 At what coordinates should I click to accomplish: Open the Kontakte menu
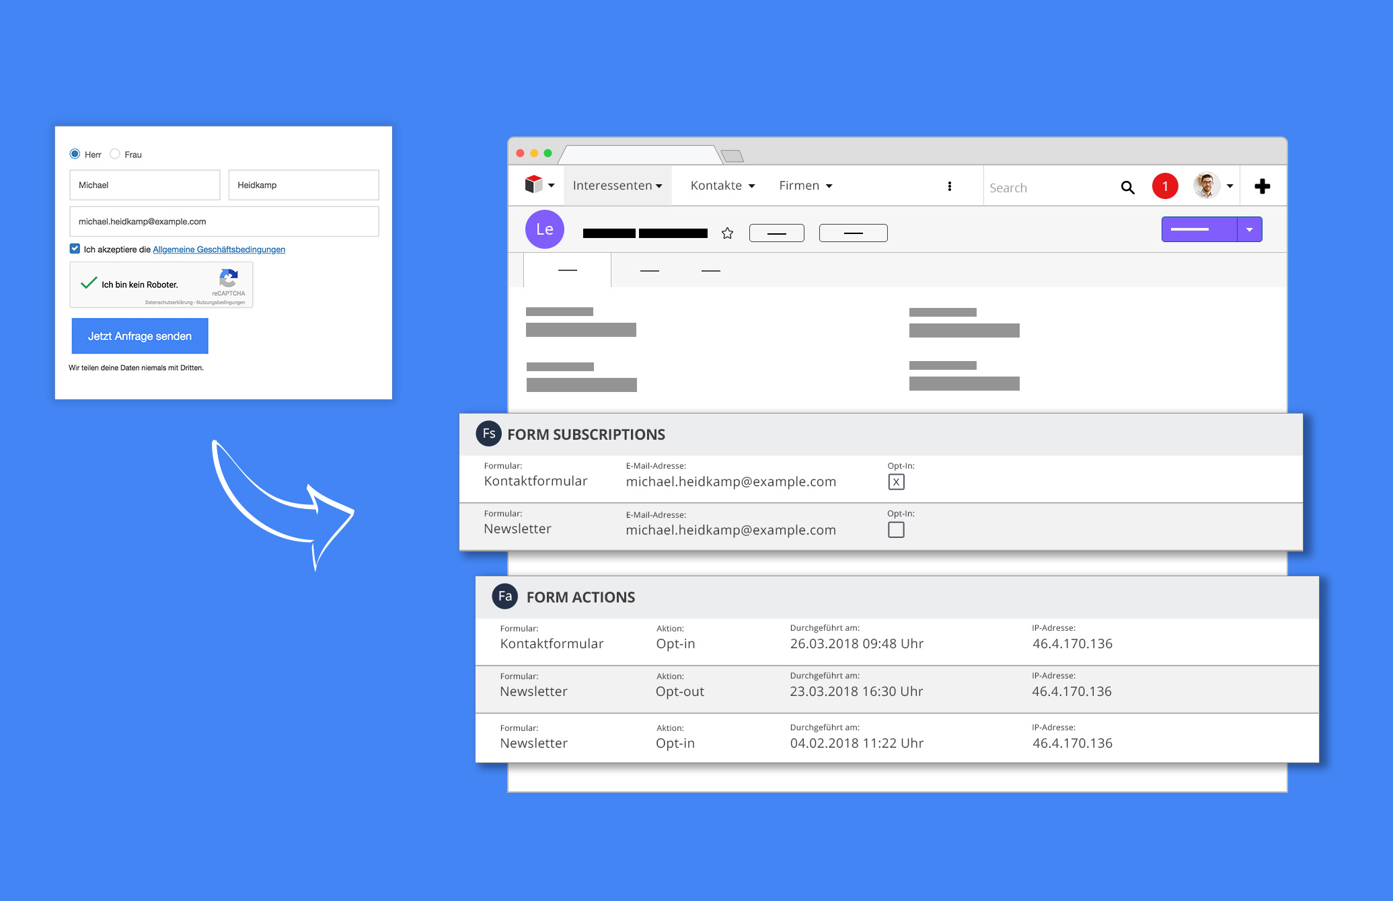721,186
